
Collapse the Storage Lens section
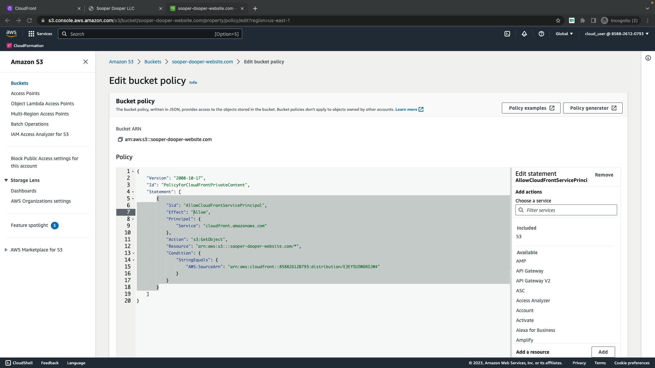(x=6, y=180)
